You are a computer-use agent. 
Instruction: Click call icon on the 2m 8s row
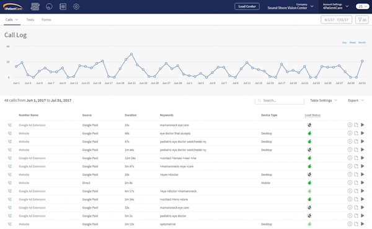[10, 183]
